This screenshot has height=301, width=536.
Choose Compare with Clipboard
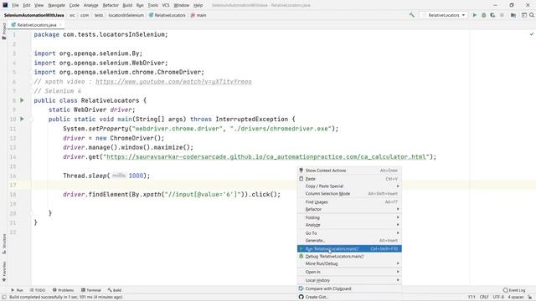[349, 288]
